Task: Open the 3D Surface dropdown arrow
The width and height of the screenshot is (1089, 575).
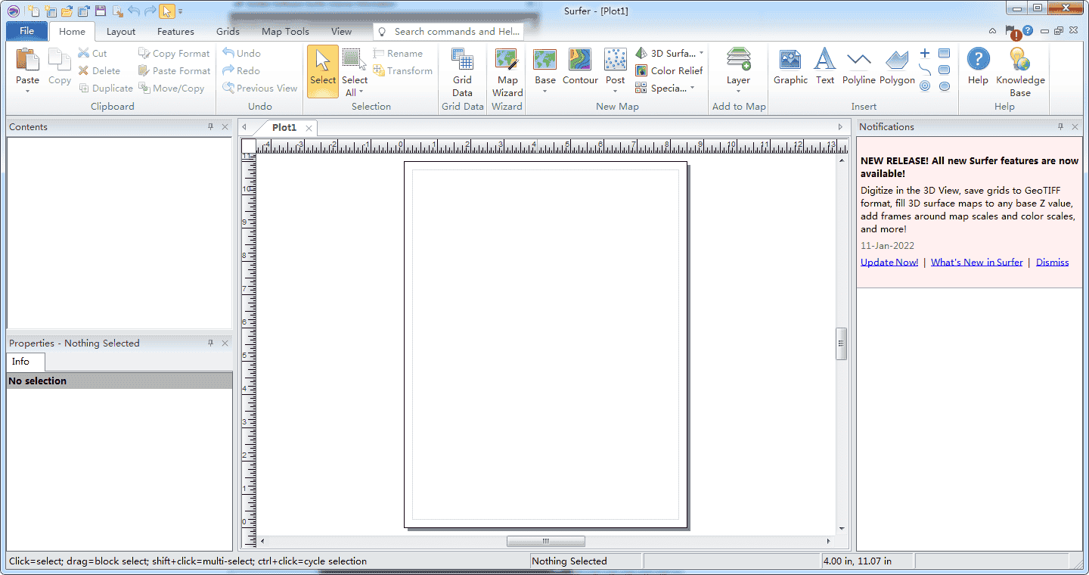Action: point(701,53)
